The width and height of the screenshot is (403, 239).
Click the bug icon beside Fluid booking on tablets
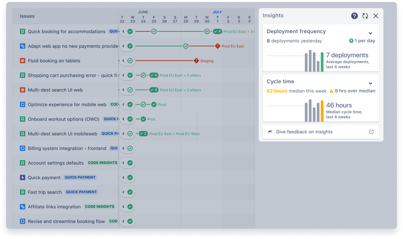(x=22, y=61)
